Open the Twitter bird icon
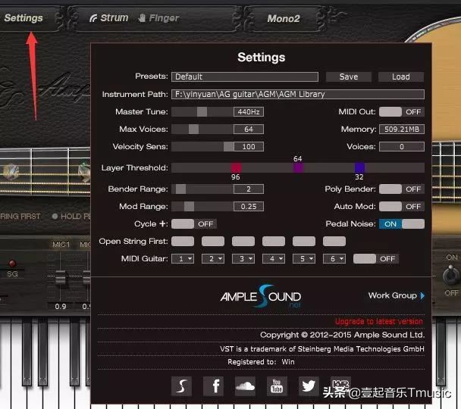461x409 pixels. coord(309,386)
